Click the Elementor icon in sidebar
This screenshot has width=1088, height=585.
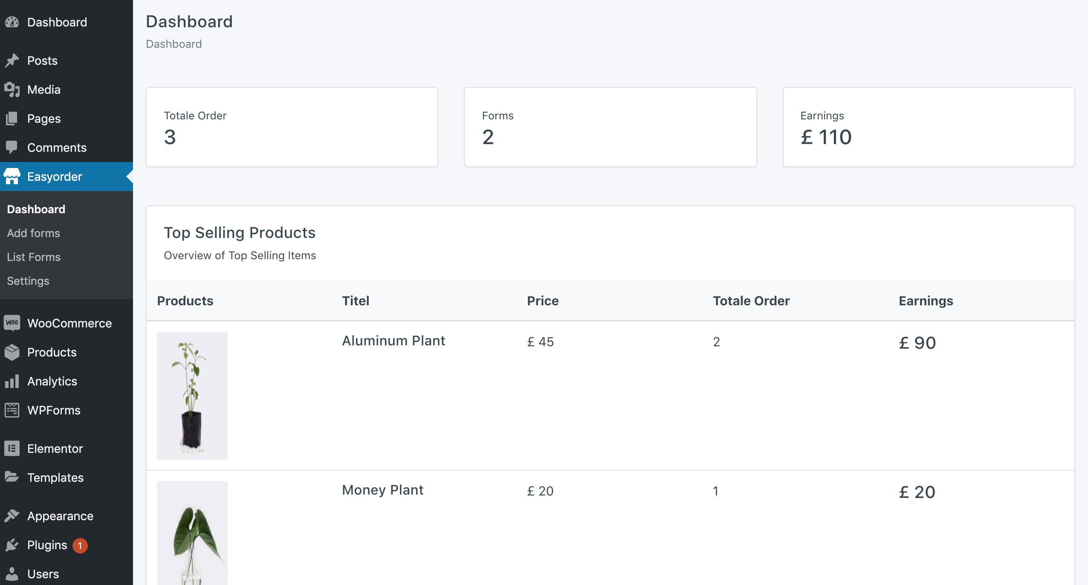[x=12, y=449]
